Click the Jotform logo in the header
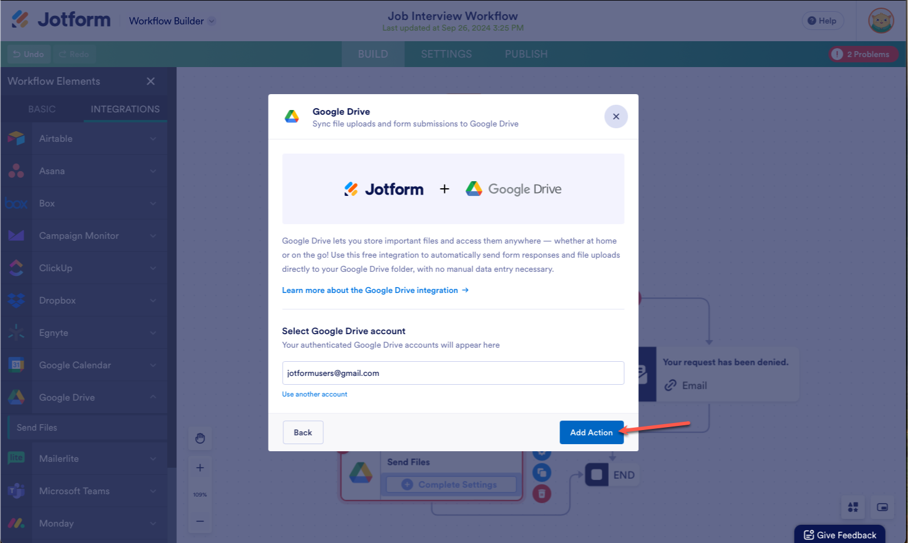Screen dimensions: 908x543 [61, 20]
